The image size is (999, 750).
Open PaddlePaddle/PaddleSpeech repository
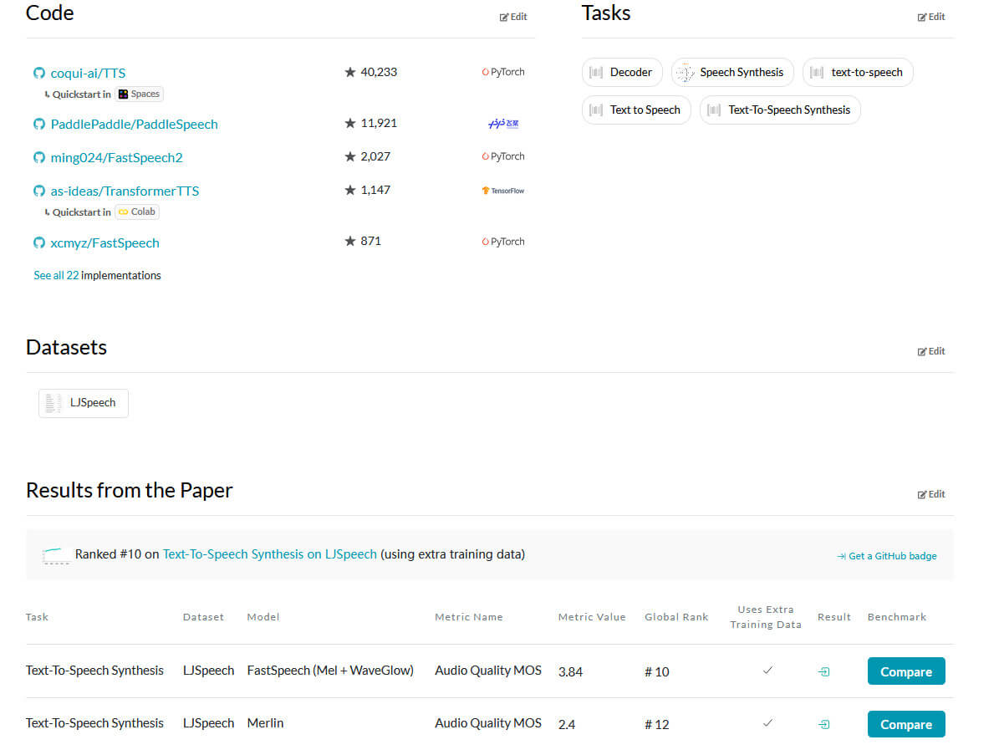click(x=134, y=125)
